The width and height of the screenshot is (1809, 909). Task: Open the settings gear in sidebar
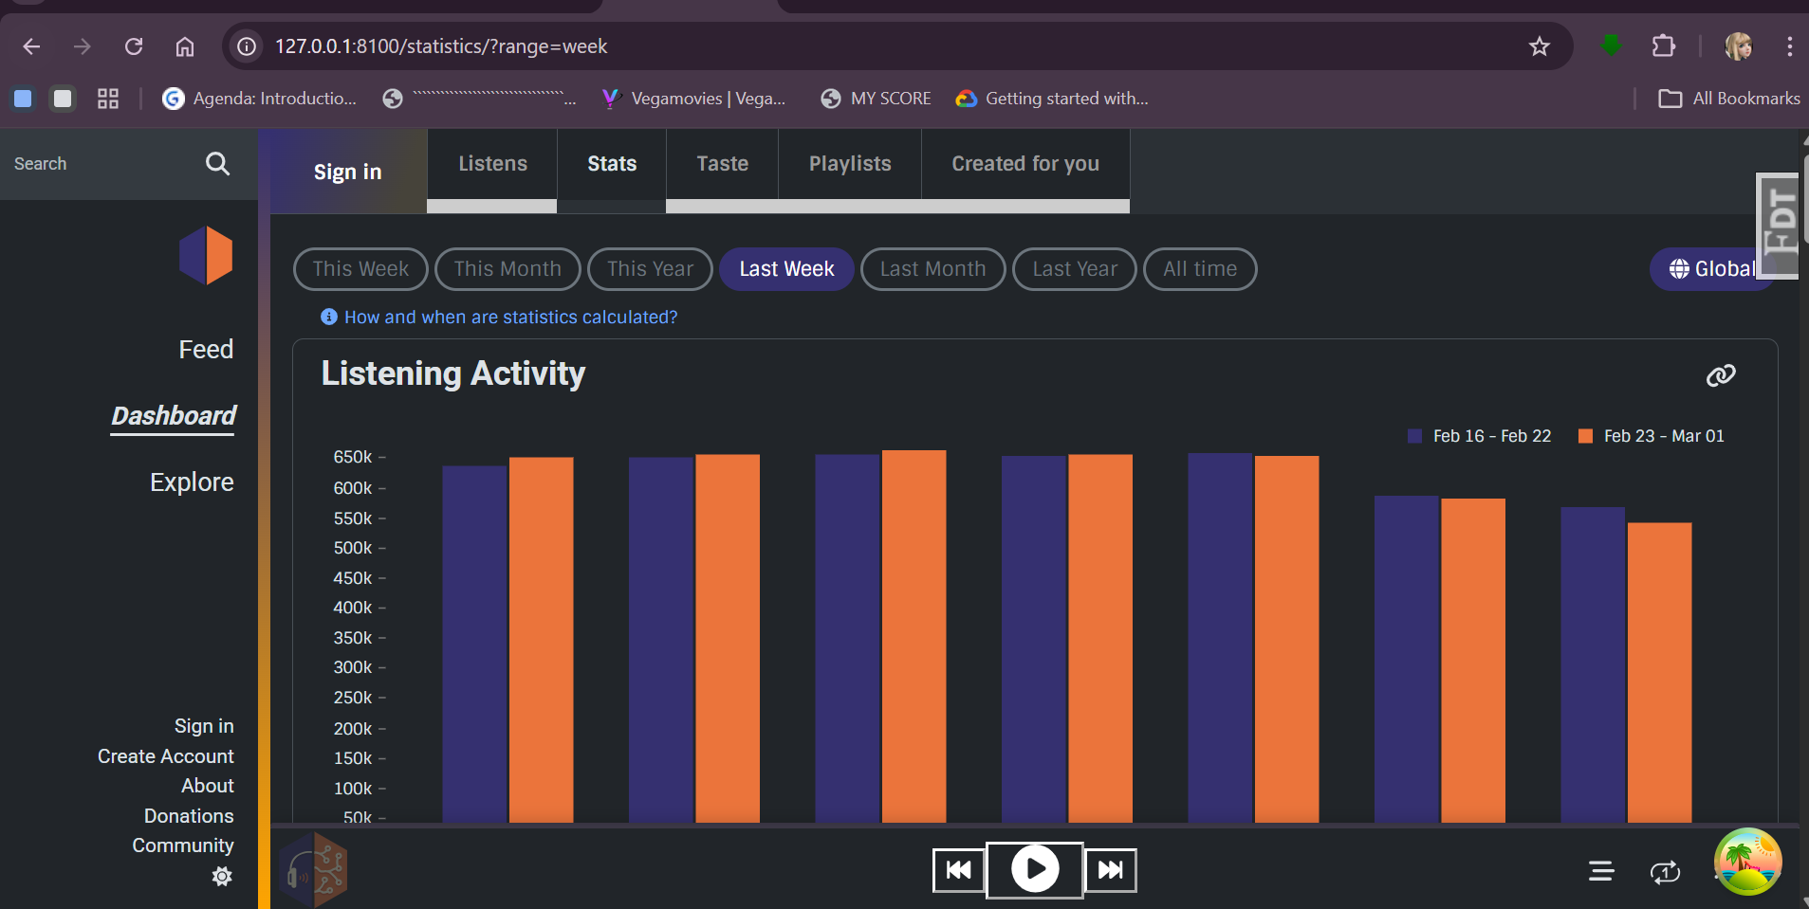(222, 876)
